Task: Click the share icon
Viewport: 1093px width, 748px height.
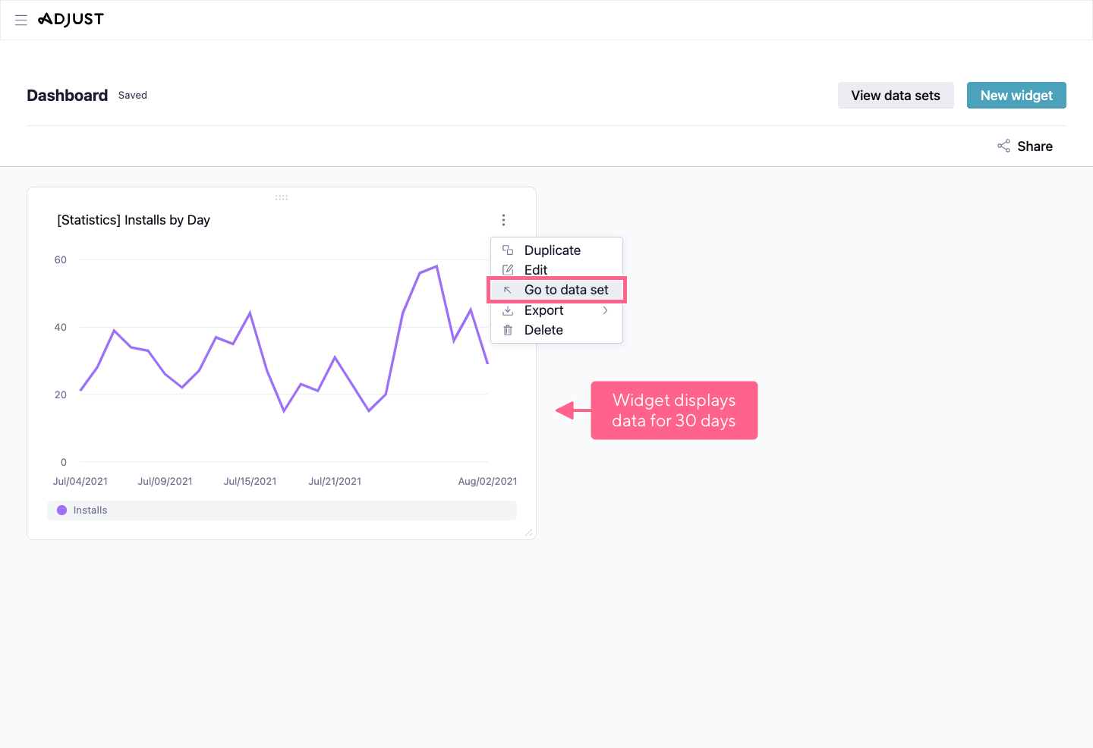Action: click(1003, 146)
